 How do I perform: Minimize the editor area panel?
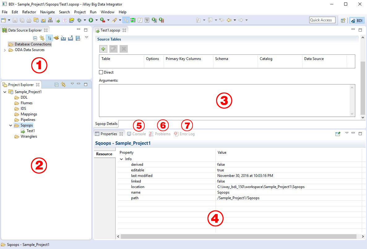(353, 29)
